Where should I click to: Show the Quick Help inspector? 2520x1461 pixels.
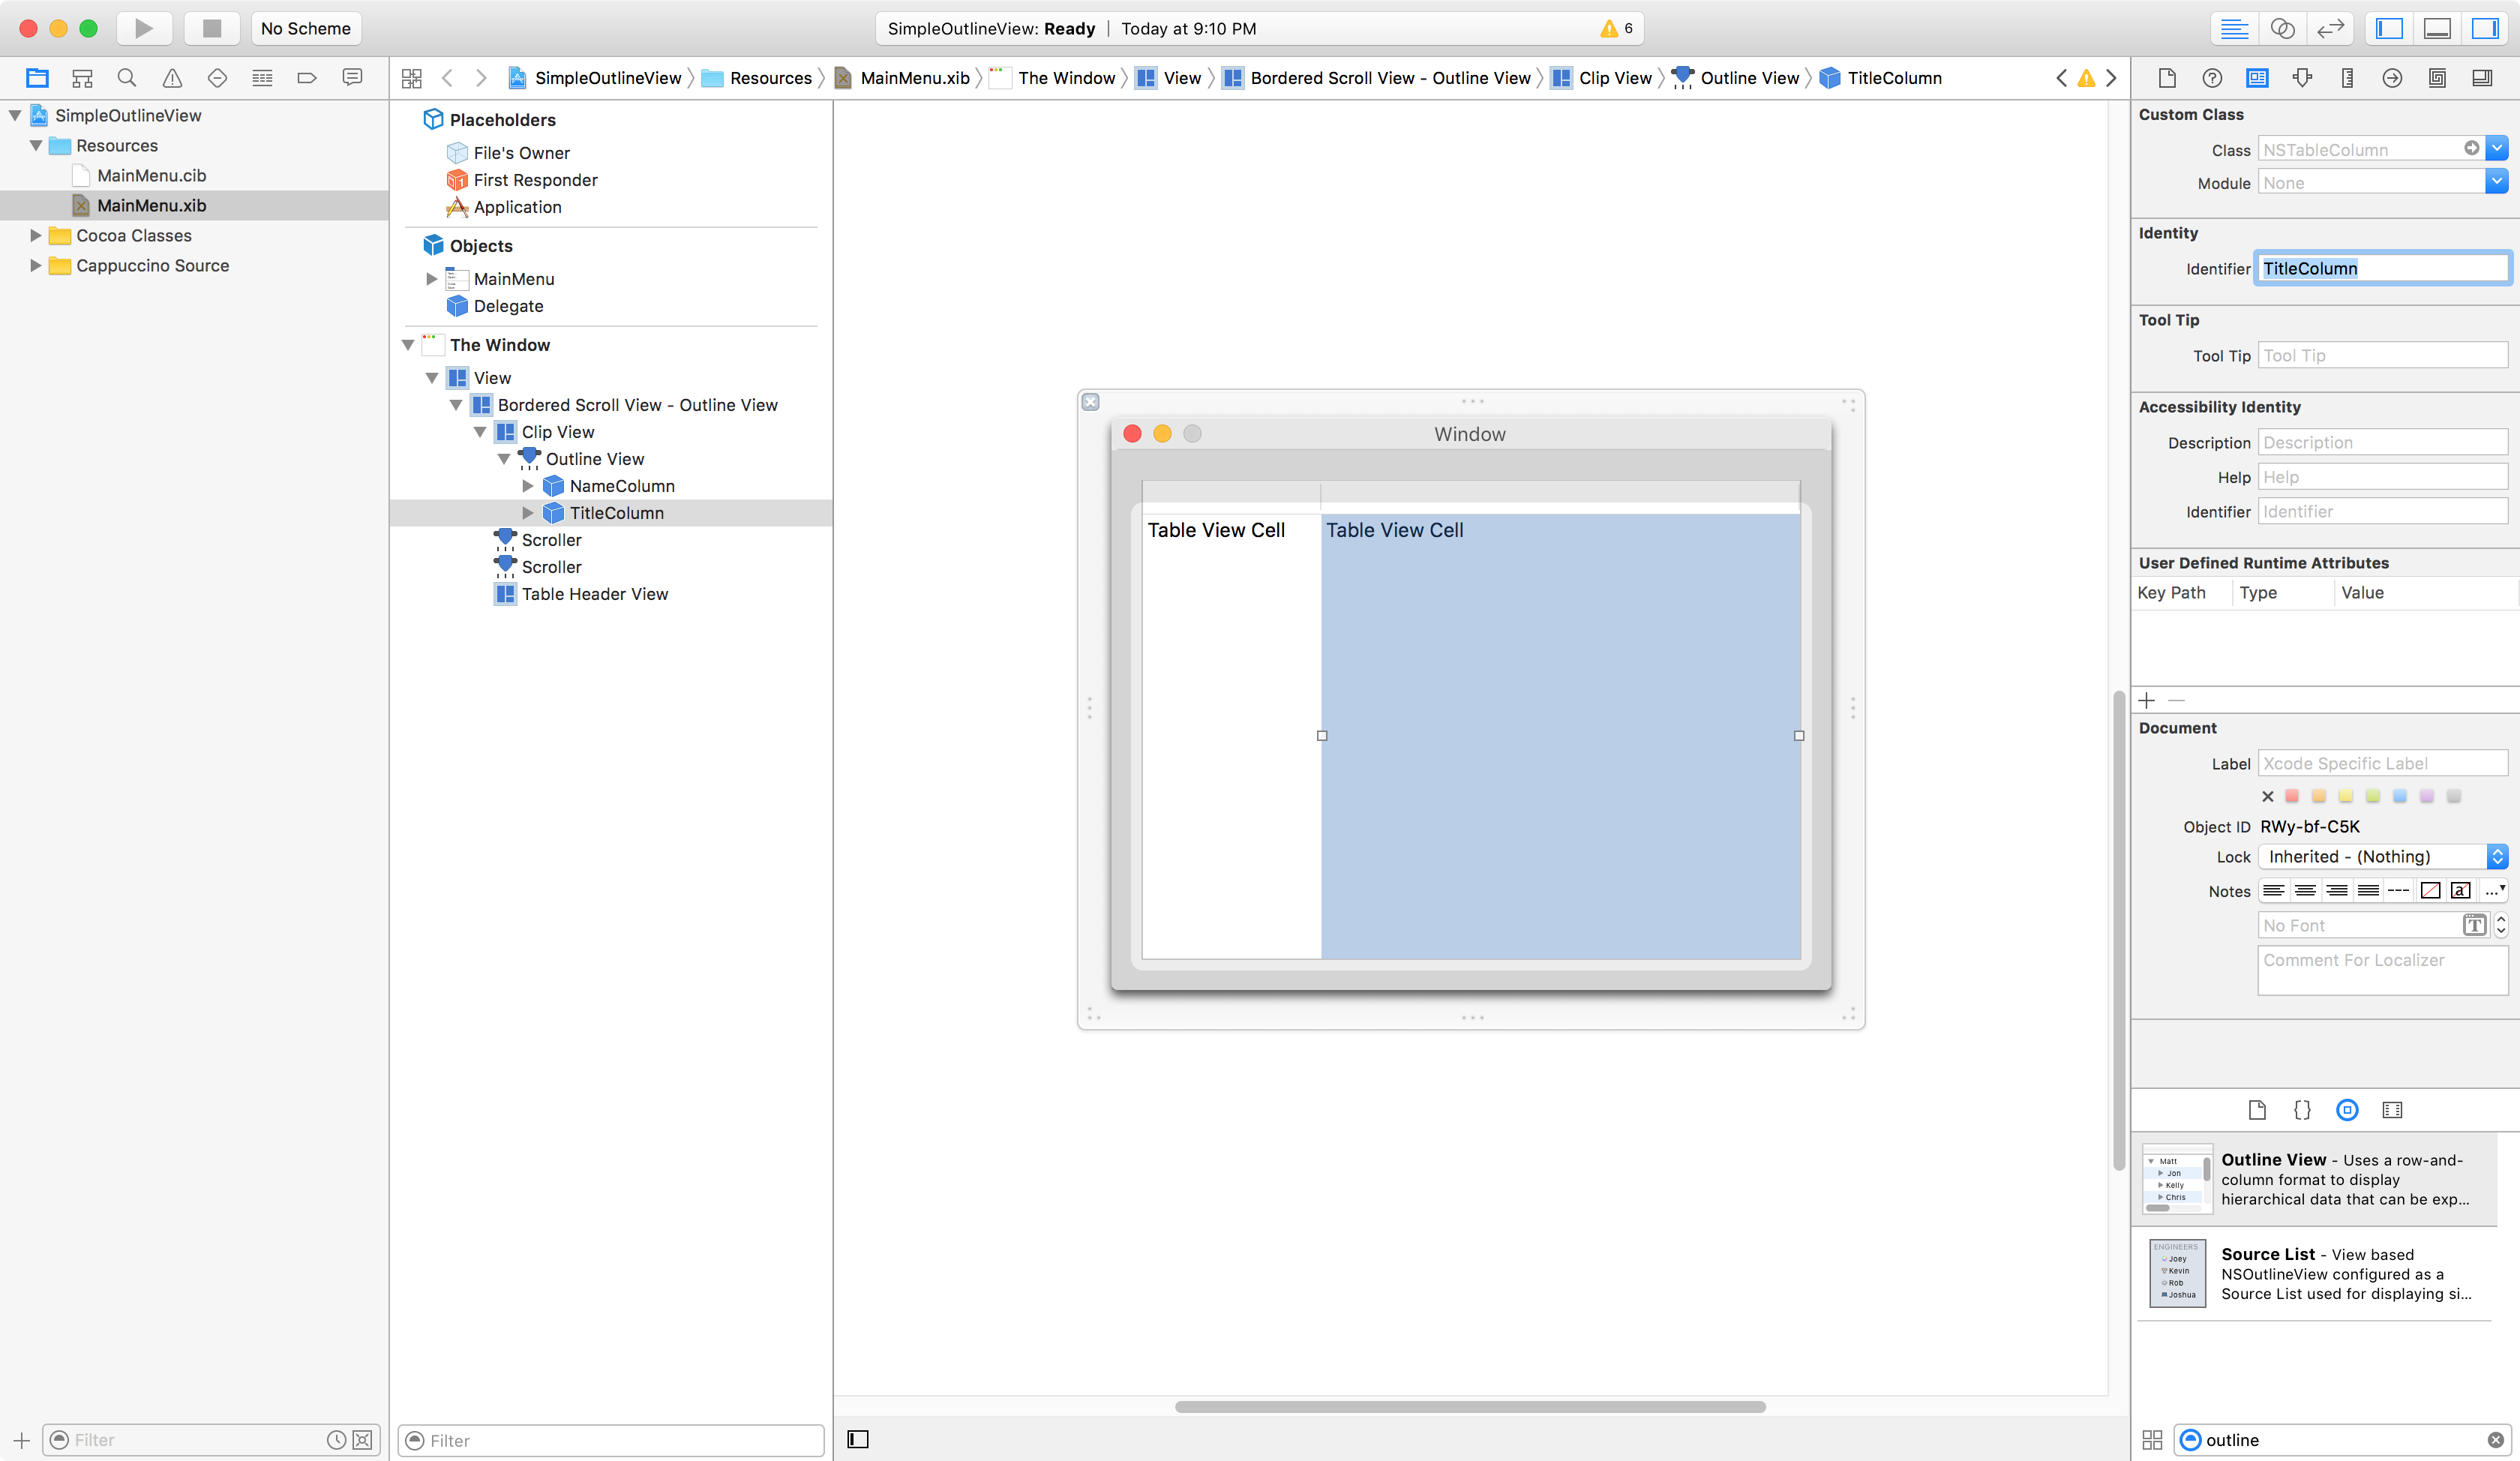coord(2212,77)
